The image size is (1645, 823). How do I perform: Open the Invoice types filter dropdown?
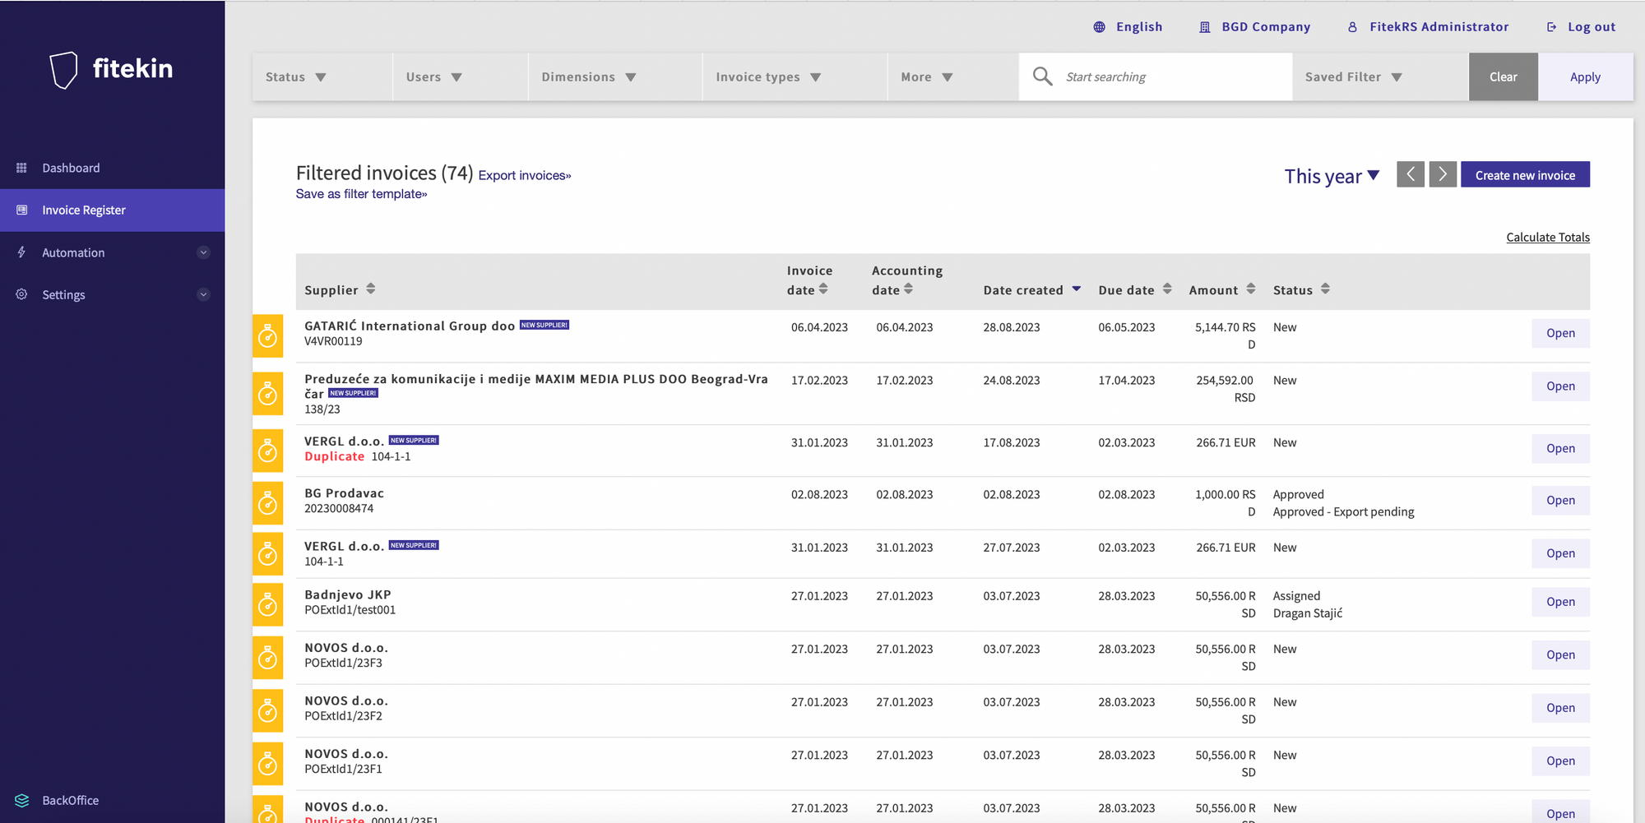pos(767,77)
